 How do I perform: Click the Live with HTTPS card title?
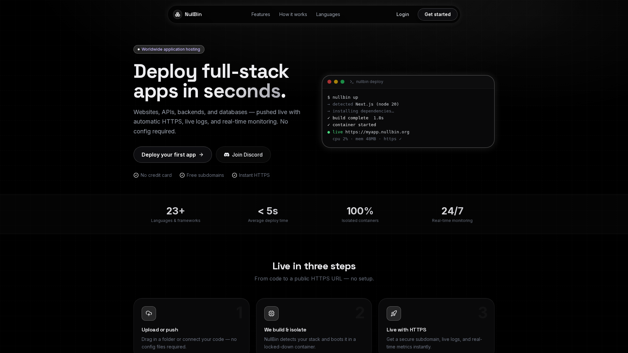pyautogui.click(x=406, y=330)
